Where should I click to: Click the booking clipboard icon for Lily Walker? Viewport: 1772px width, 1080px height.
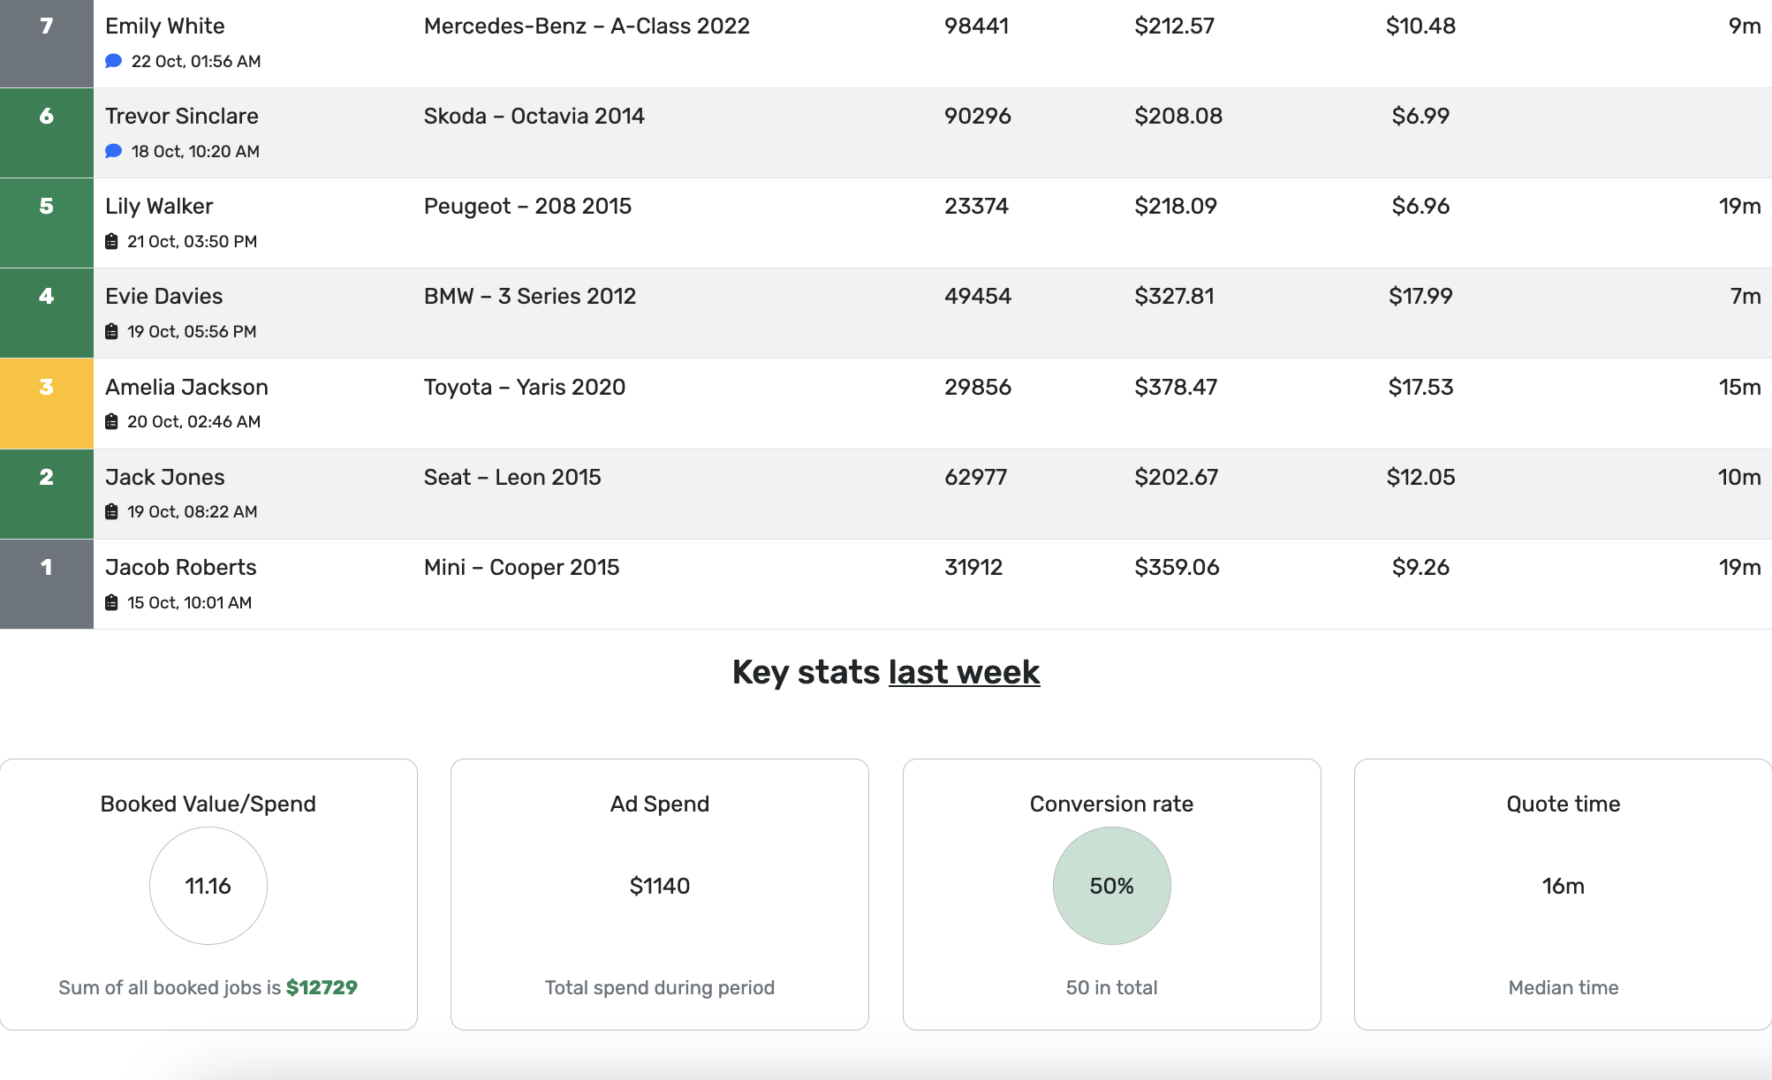[x=110, y=240]
